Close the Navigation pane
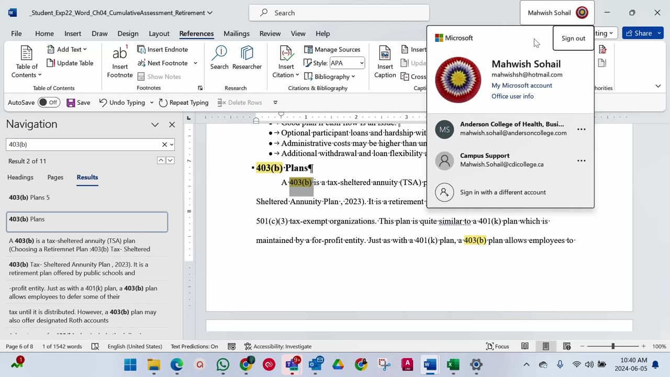 coord(172,125)
